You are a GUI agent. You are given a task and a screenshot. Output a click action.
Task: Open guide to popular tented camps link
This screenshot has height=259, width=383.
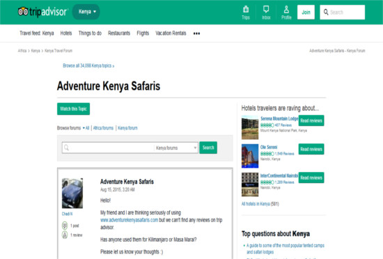pos(286,249)
